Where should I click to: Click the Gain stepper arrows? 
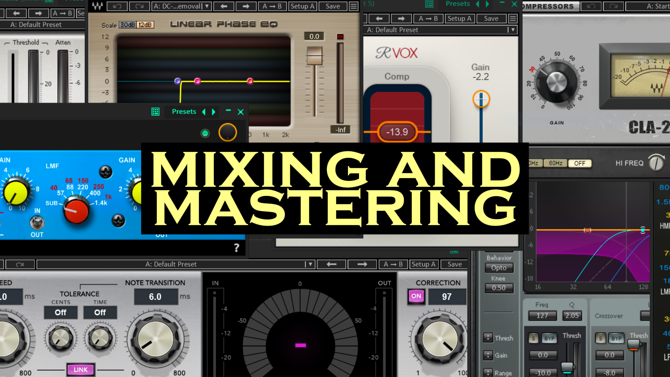pos(488,355)
